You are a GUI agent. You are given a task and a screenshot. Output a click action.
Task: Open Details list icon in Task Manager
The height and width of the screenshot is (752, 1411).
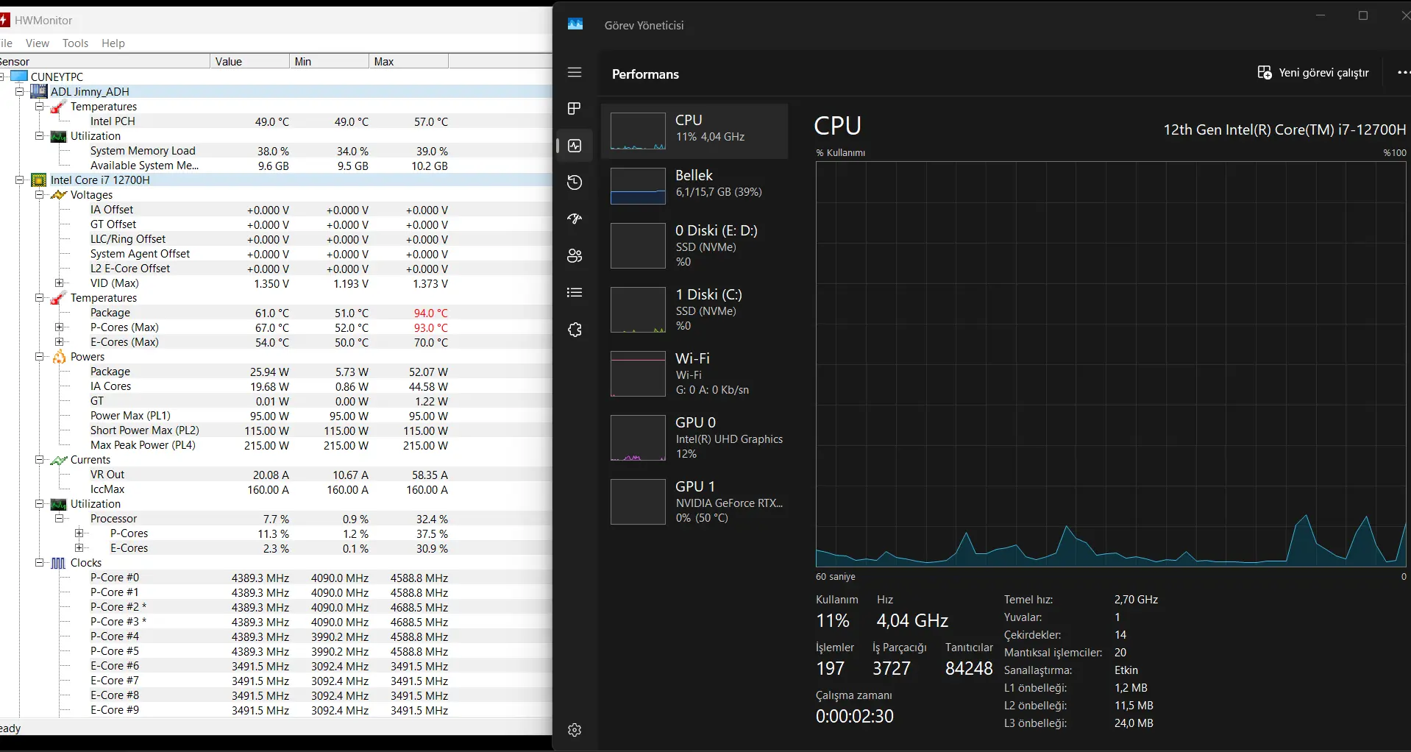(575, 293)
